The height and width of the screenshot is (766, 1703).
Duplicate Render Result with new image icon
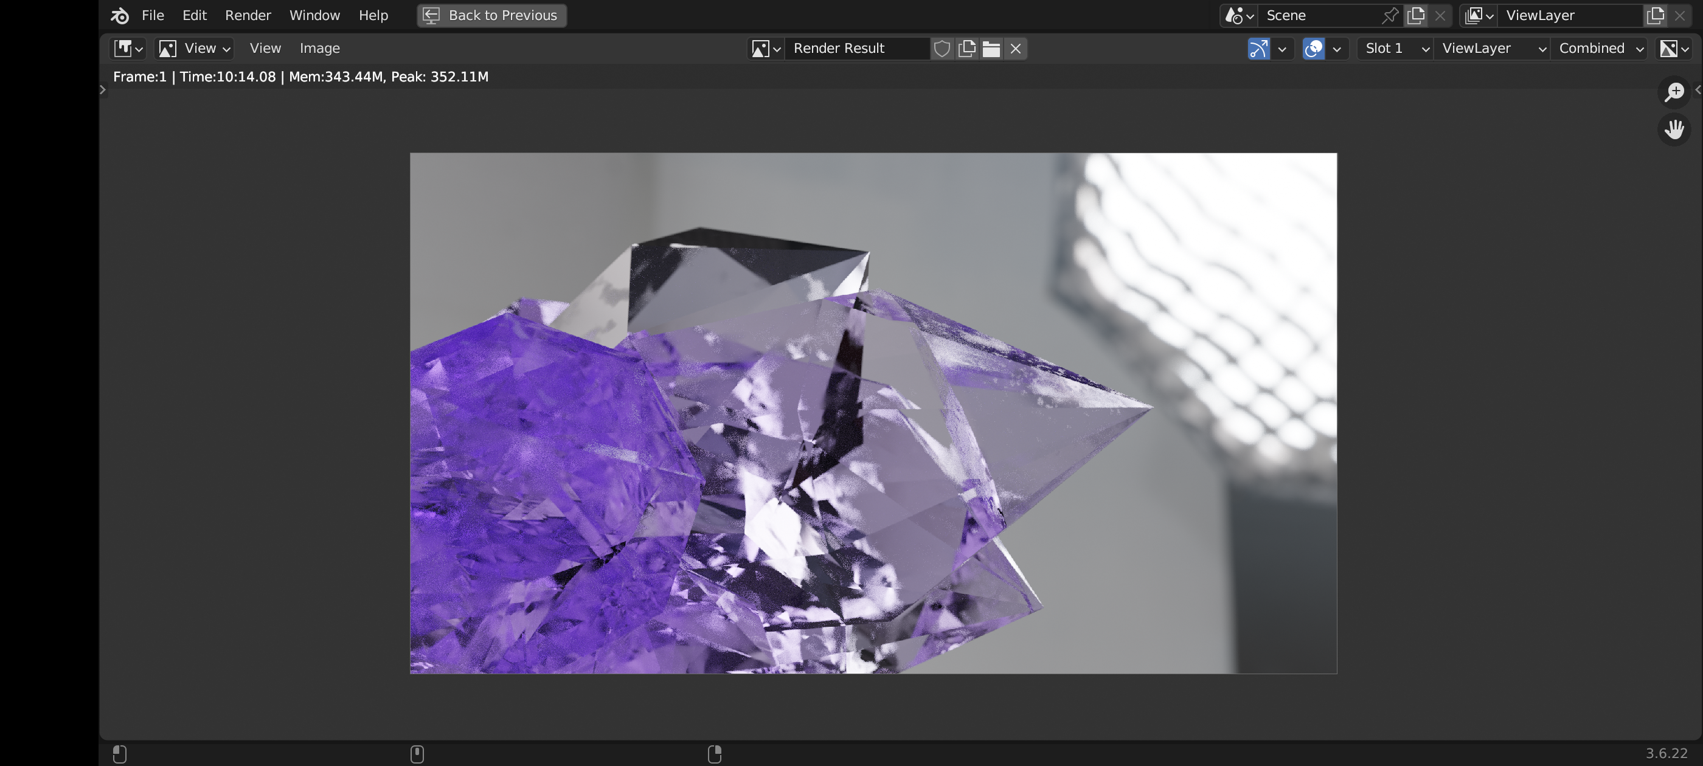(x=966, y=48)
